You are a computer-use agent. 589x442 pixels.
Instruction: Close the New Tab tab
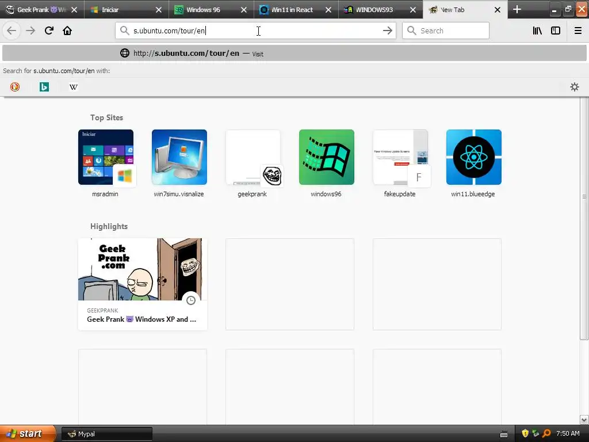(498, 10)
